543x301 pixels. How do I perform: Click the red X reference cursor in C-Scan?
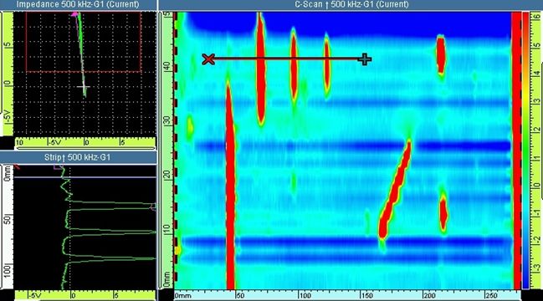[208, 59]
